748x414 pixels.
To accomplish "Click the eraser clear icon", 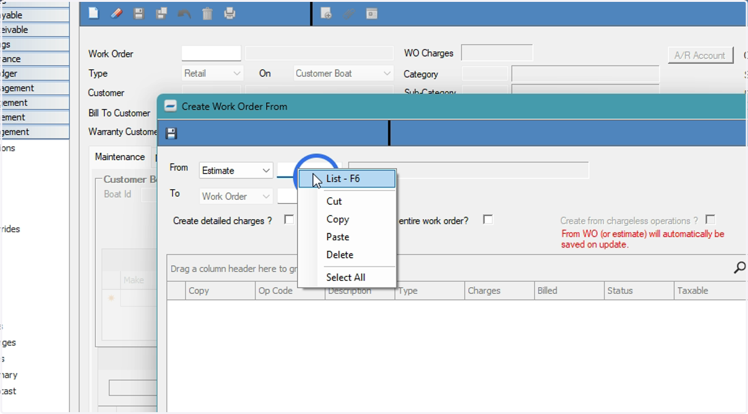I will (116, 12).
